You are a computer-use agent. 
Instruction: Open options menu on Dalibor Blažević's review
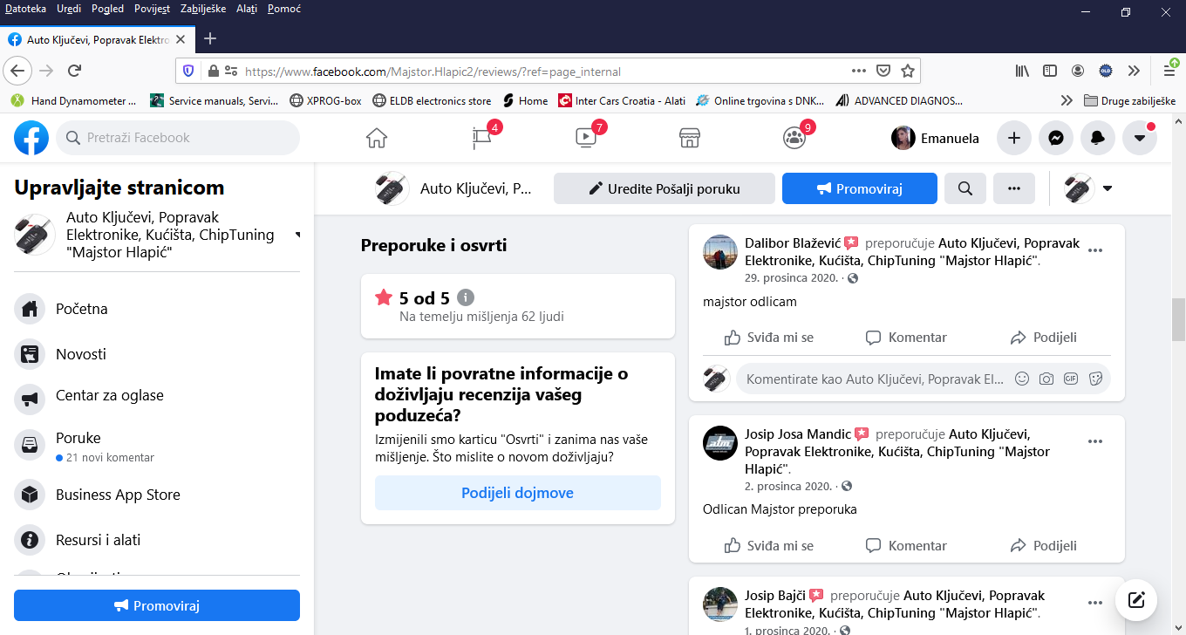pyautogui.click(x=1095, y=250)
